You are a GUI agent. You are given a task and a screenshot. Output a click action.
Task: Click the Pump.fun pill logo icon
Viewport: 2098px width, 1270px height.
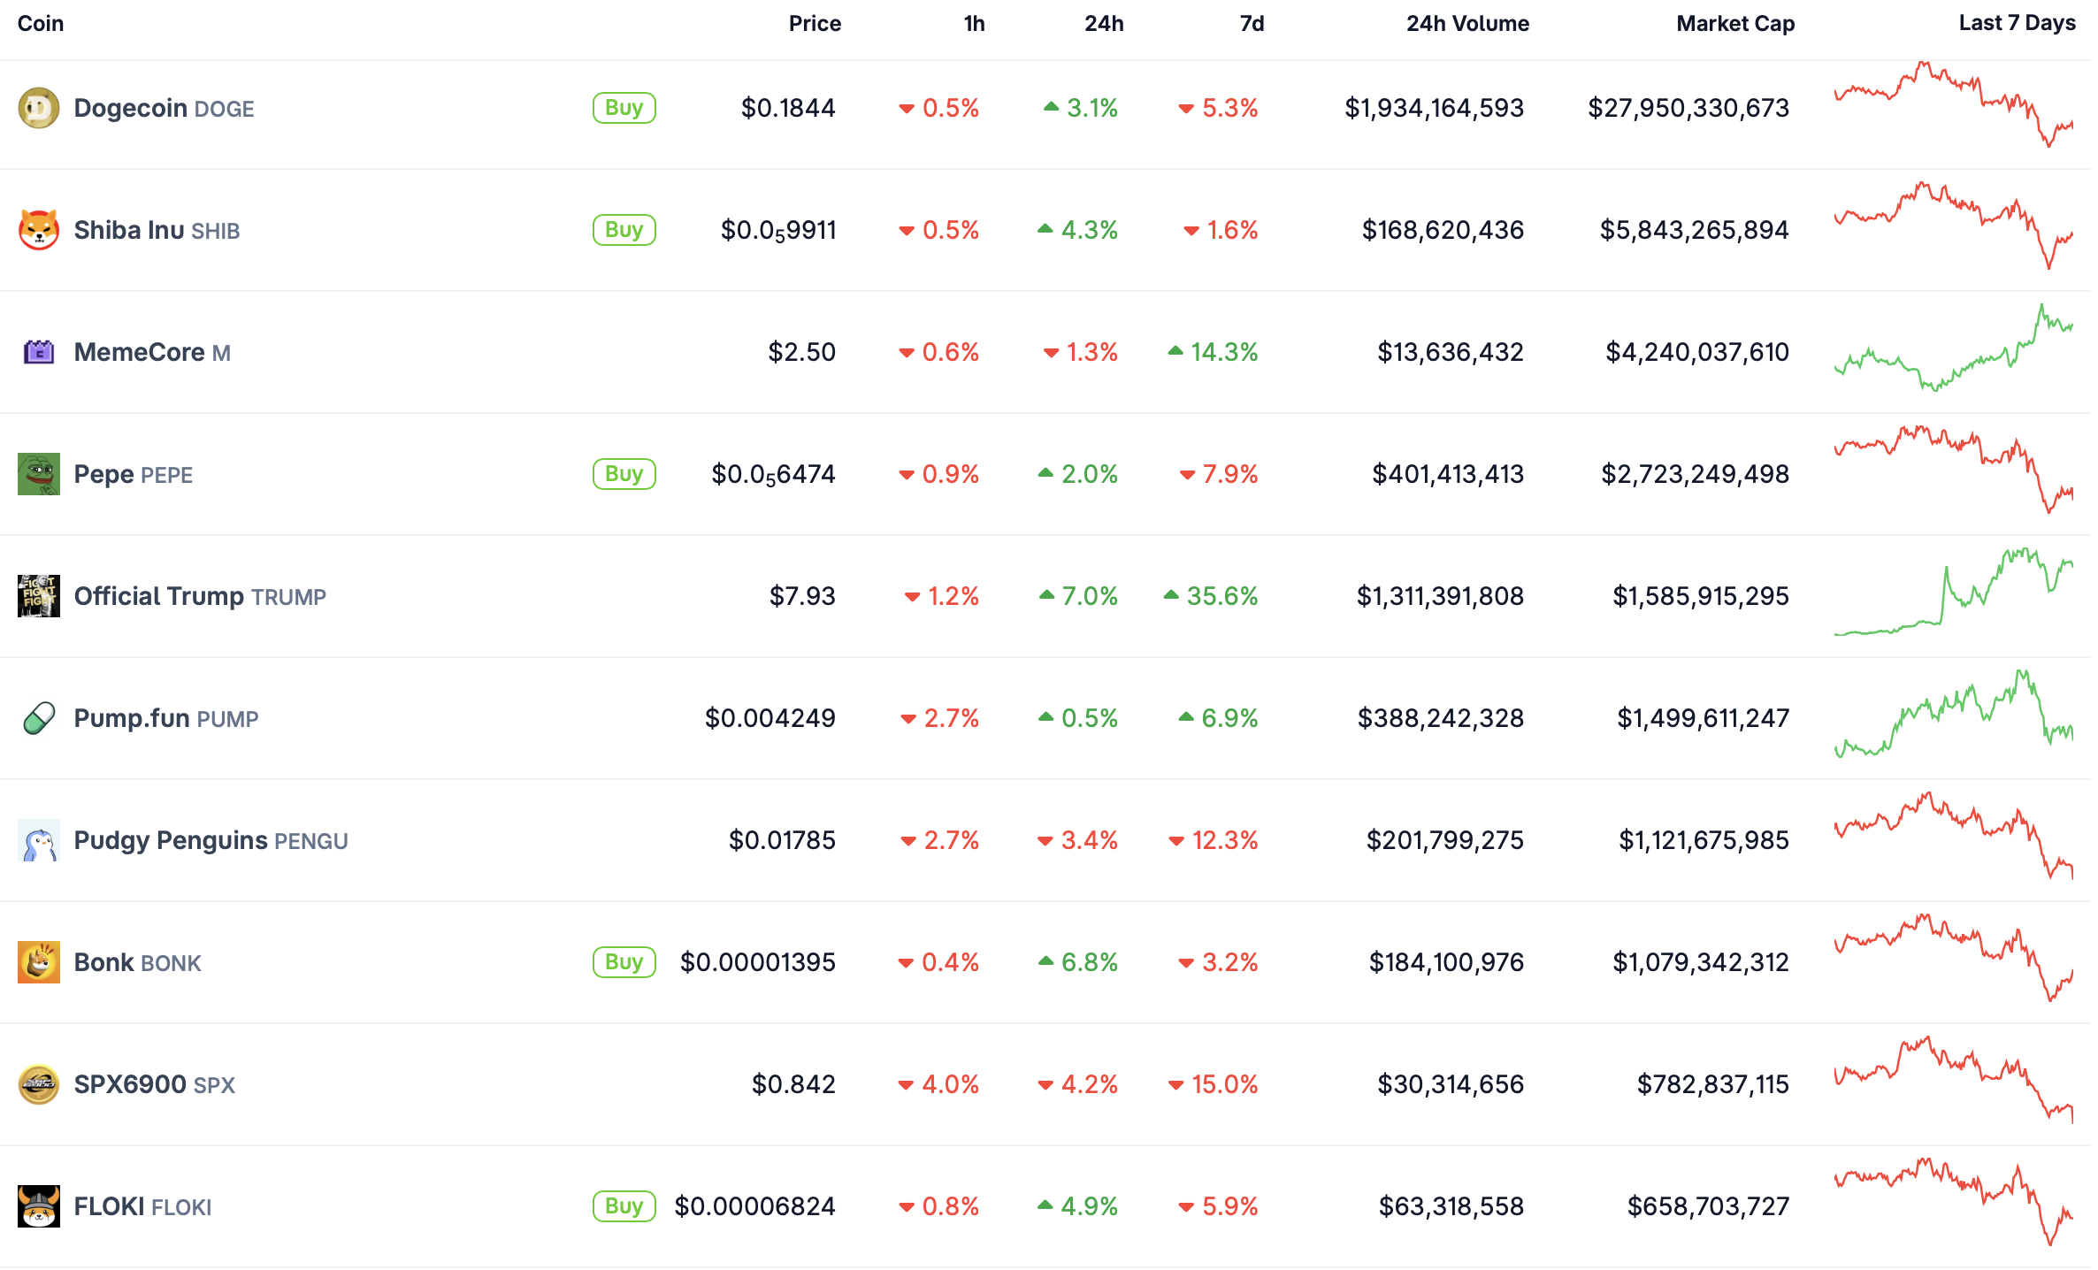click(39, 718)
